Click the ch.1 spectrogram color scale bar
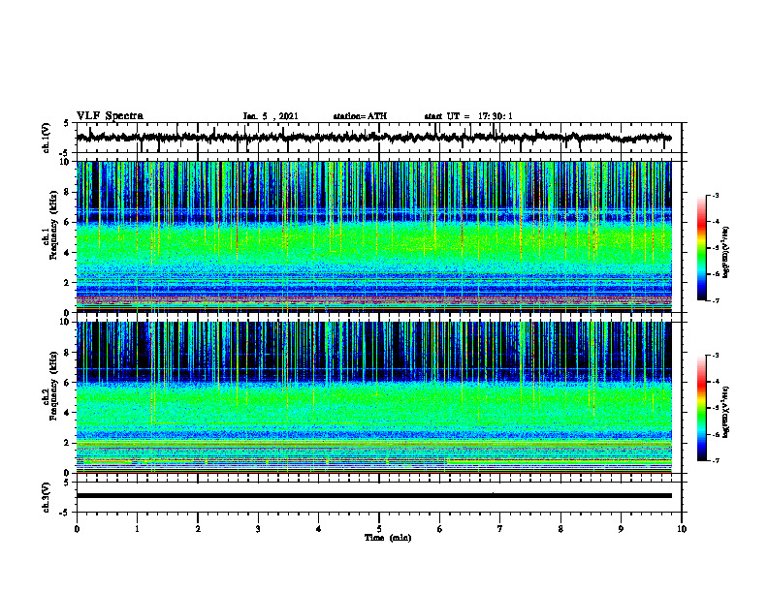768x593 pixels. click(701, 248)
